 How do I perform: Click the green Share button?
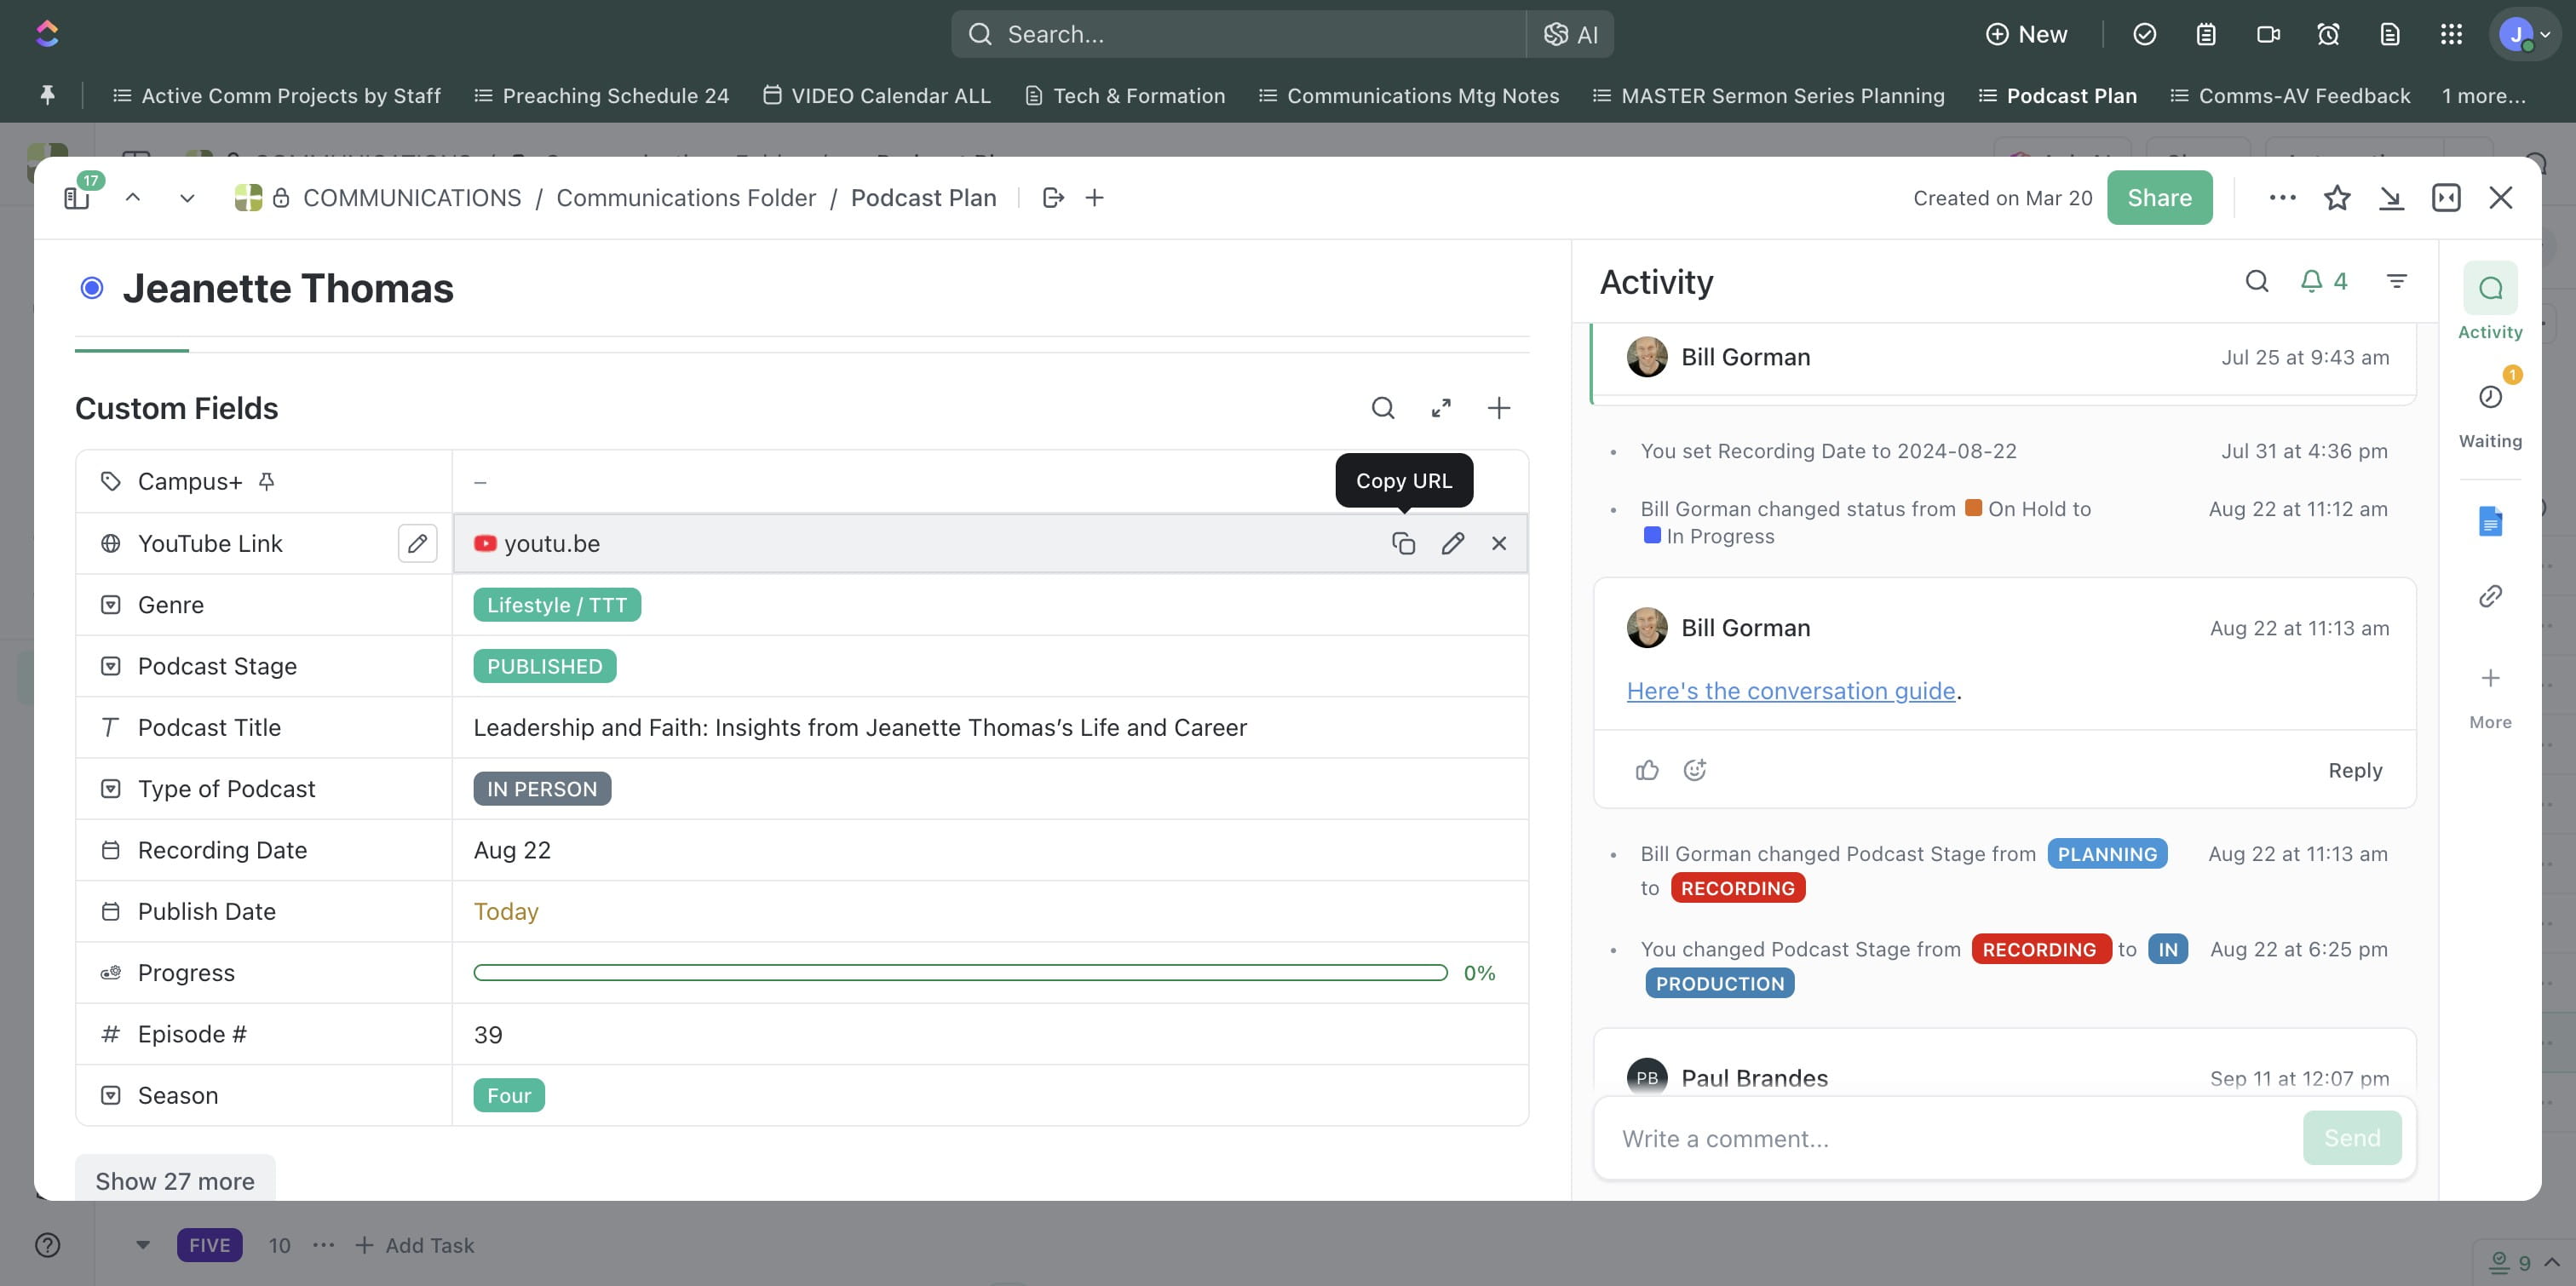coord(2159,197)
